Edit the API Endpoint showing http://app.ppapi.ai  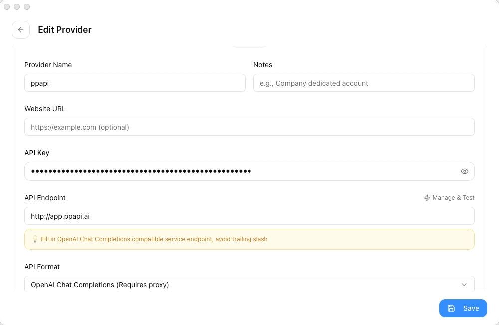click(249, 216)
